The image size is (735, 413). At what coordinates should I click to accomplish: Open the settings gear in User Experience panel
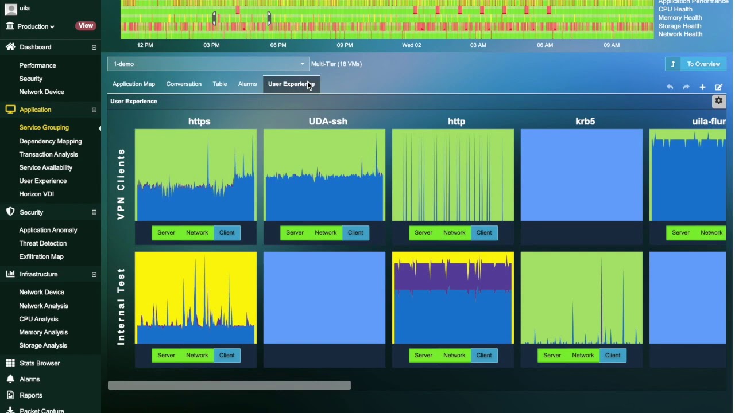point(718,101)
